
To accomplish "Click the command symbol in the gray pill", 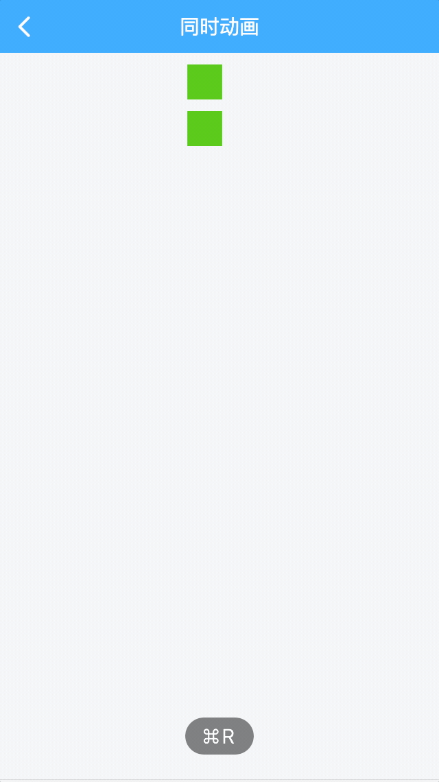I will tap(211, 736).
